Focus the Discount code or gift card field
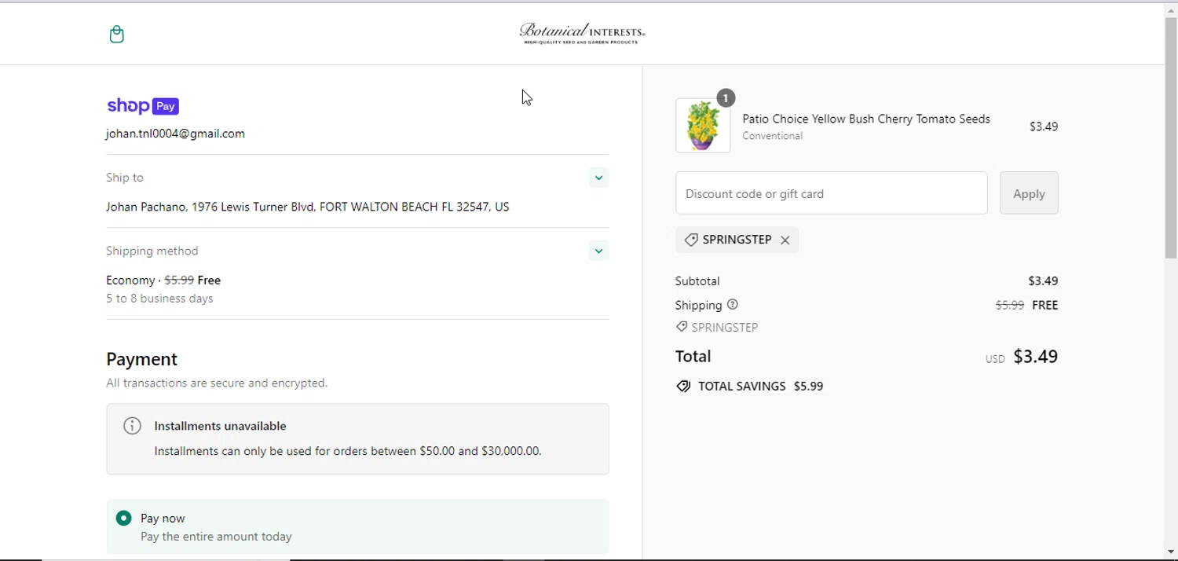1178x561 pixels. pos(831,193)
